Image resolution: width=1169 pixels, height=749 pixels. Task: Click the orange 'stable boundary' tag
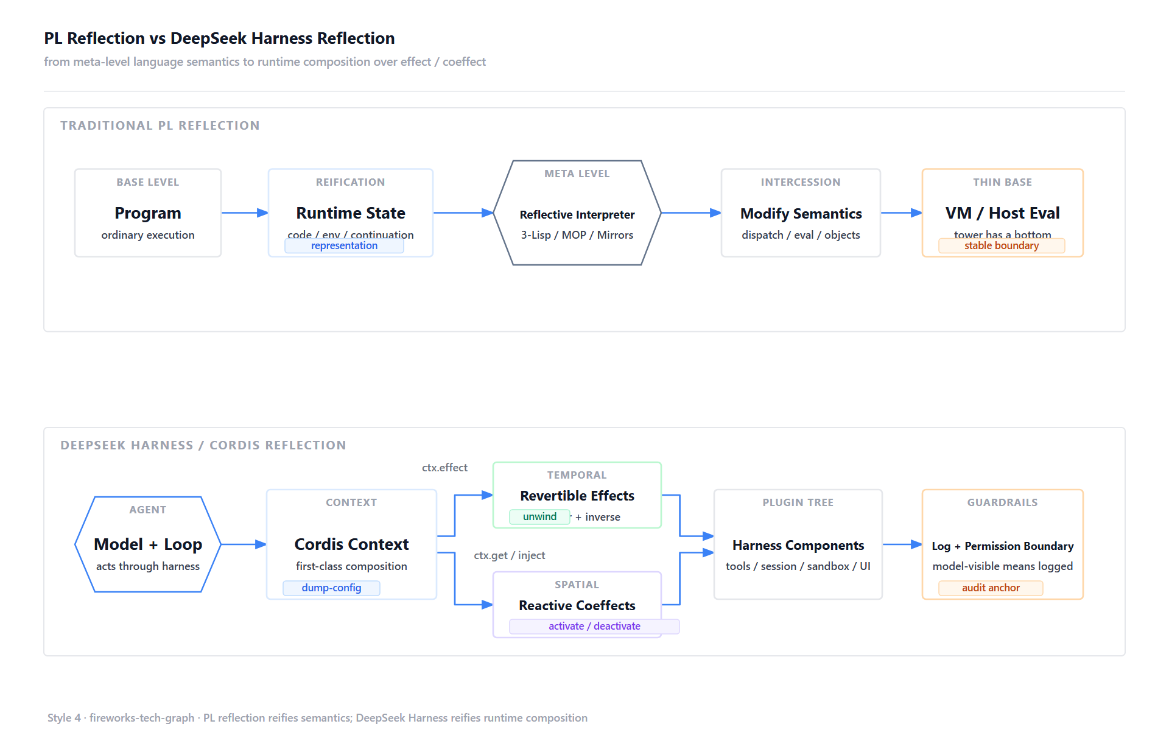1002,245
